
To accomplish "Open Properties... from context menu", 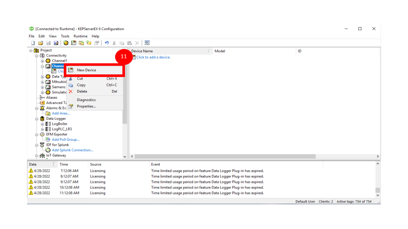I will [x=94, y=106].
